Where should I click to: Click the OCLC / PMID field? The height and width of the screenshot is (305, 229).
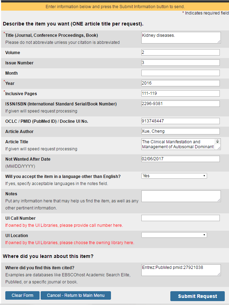coord(180,121)
